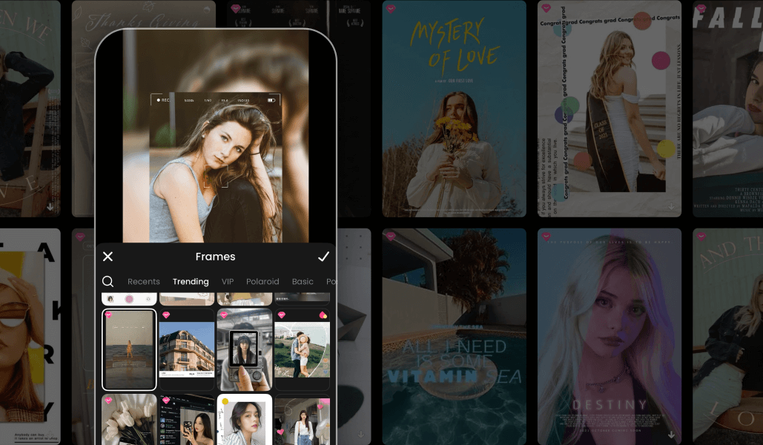The width and height of the screenshot is (763, 445).
Task: View the Recents frames tab
Action: [143, 281]
